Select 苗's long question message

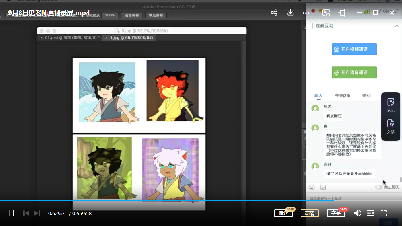point(351,144)
